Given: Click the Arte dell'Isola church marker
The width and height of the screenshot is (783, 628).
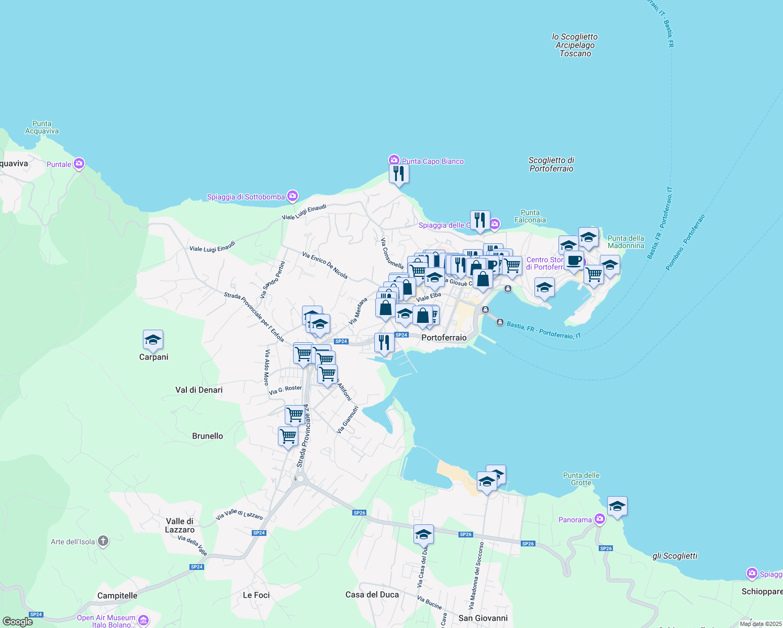Looking at the screenshot, I should 103,541.
